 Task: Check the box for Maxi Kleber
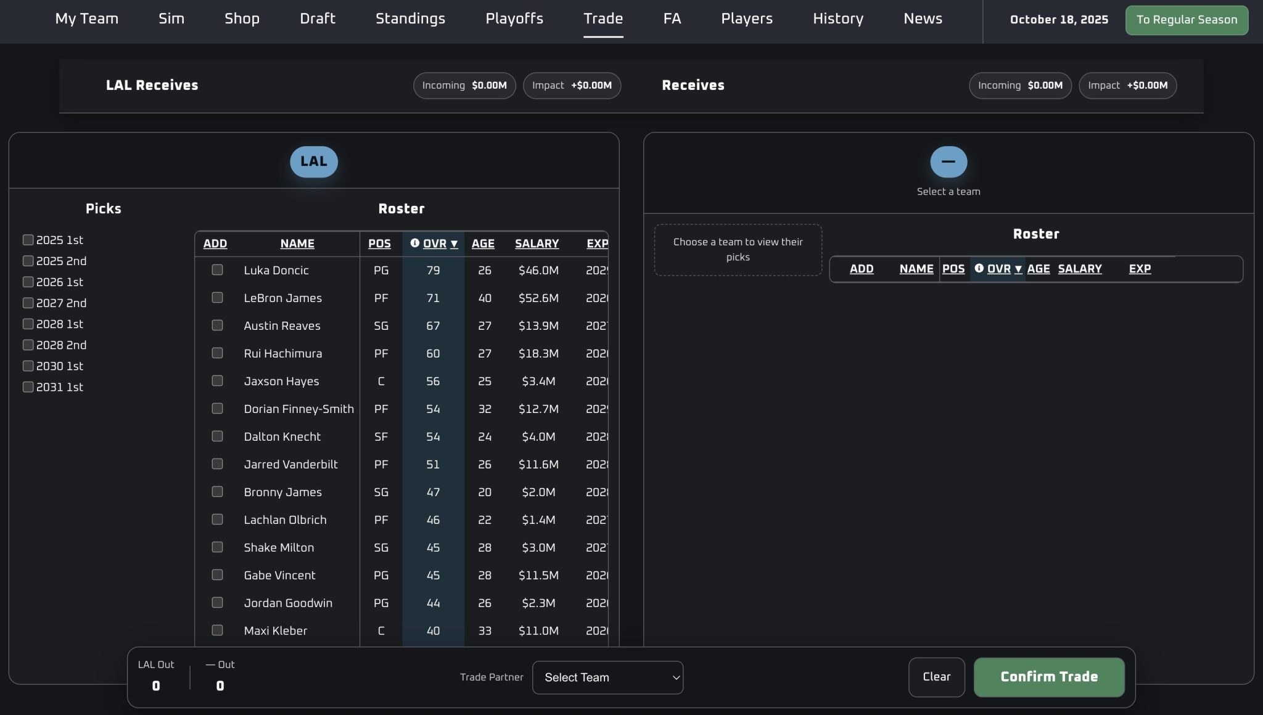(x=217, y=630)
